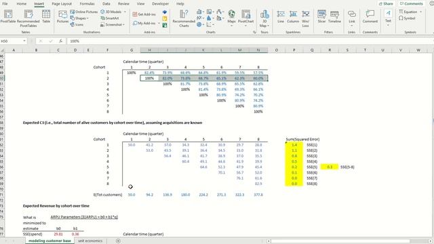
Task: Open the Name Box dropdown
Action: tap(24, 41)
